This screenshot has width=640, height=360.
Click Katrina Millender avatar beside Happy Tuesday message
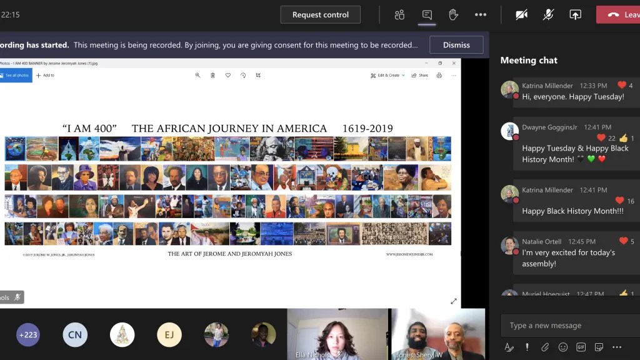click(x=509, y=89)
